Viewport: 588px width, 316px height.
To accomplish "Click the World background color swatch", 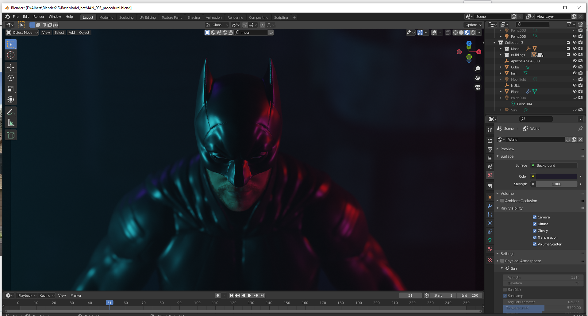I will (x=556, y=176).
